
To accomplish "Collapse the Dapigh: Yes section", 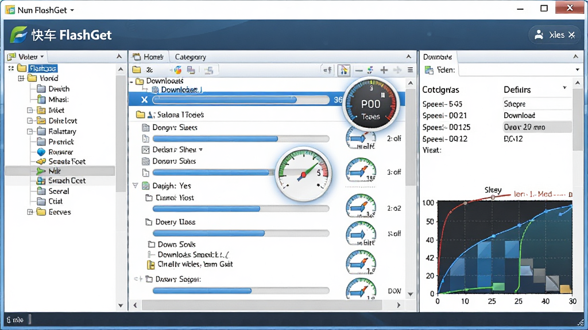I will (136, 185).
